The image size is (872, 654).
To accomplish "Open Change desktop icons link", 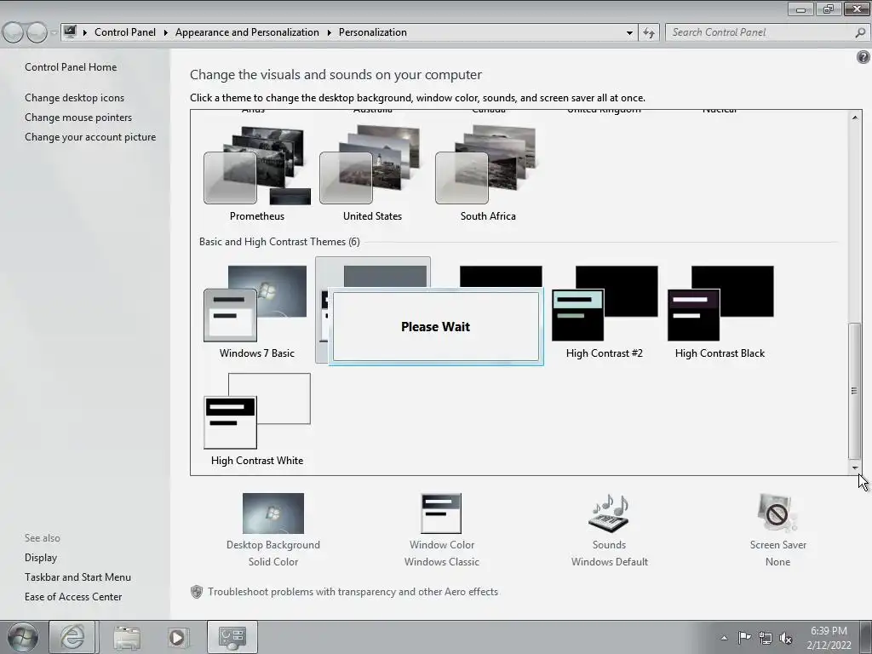I will (x=75, y=98).
